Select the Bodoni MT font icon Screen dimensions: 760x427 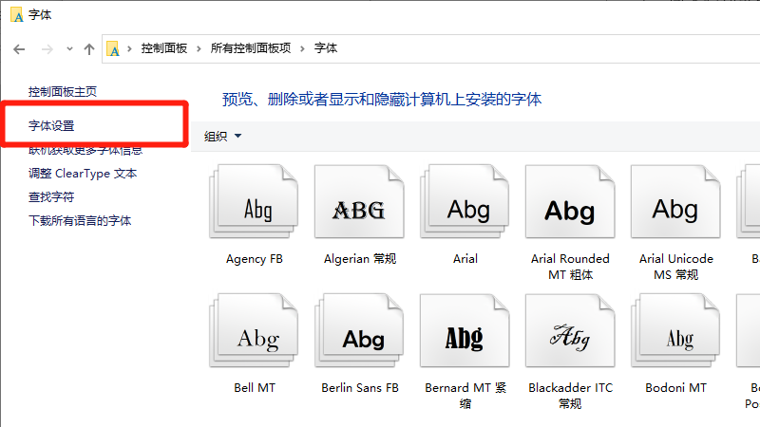click(675, 330)
